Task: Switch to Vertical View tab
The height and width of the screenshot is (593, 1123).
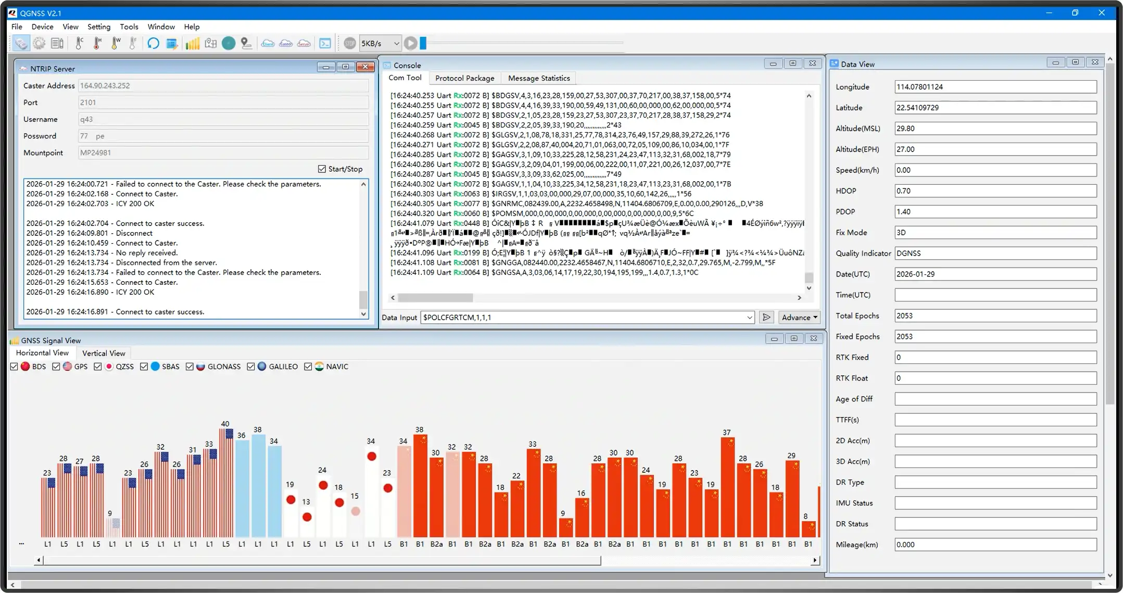Action: [x=104, y=353]
